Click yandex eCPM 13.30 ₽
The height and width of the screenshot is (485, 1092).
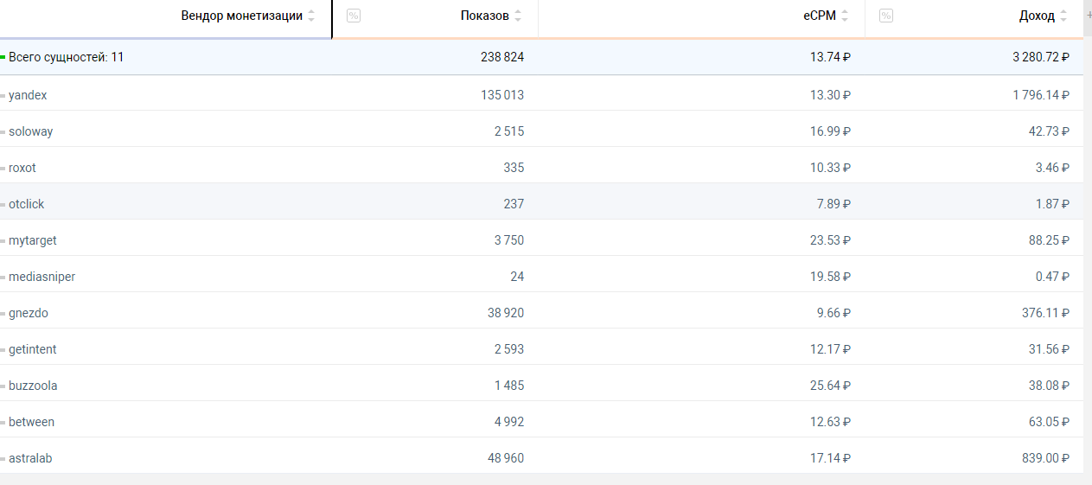click(831, 95)
